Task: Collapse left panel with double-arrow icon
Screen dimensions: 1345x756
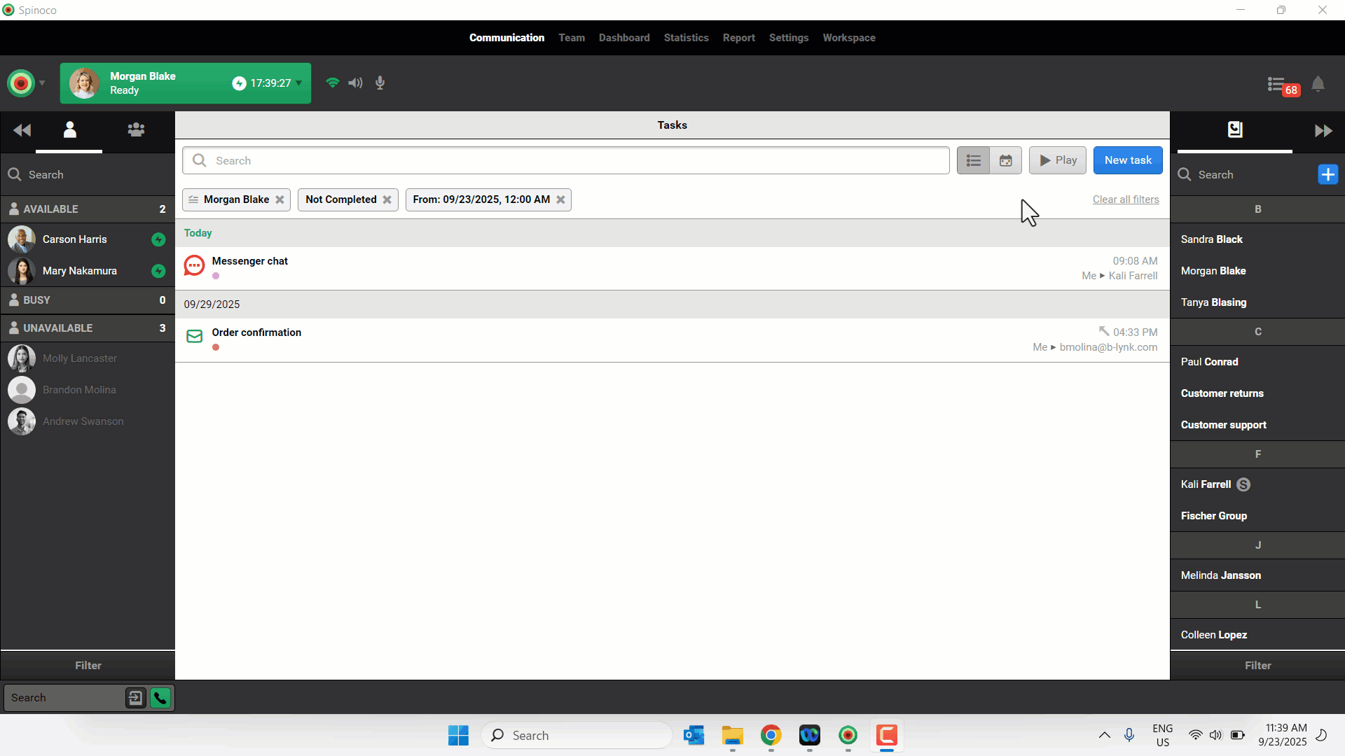Action: pyautogui.click(x=22, y=130)
